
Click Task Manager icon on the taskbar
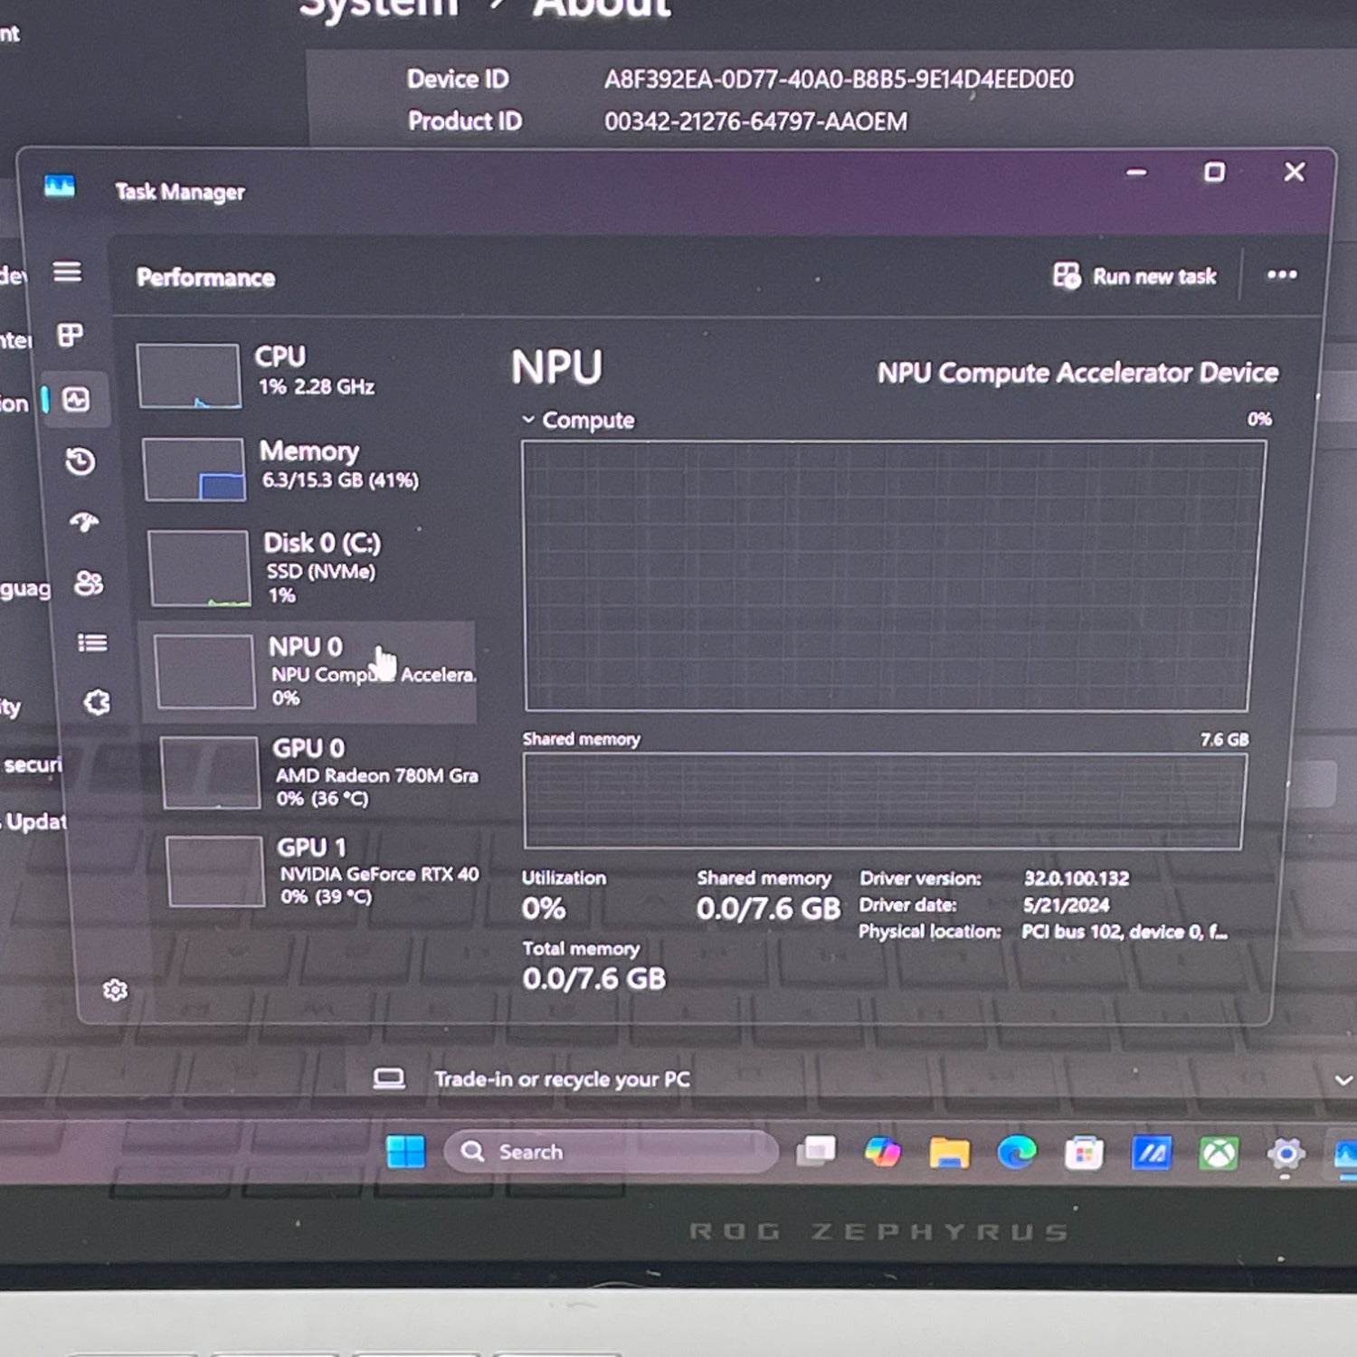click(1345, 1155)
